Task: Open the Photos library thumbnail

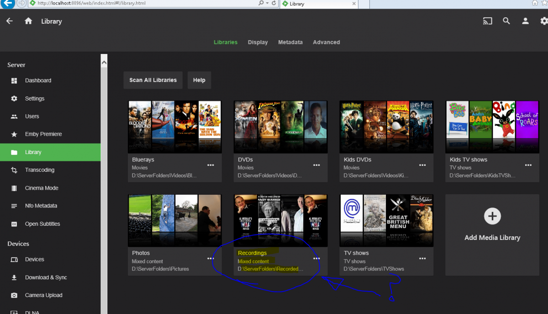Action: tap(174, 221)
